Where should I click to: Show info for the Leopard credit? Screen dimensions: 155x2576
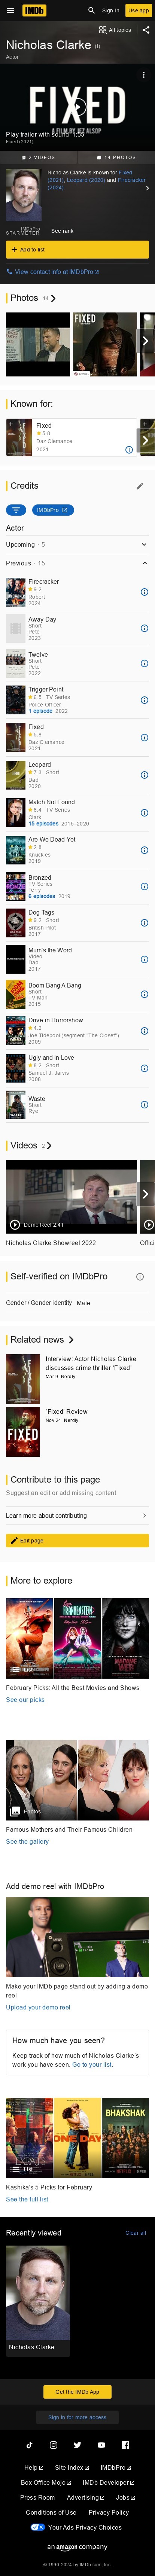pyautogui.click(x=144, y=775)
